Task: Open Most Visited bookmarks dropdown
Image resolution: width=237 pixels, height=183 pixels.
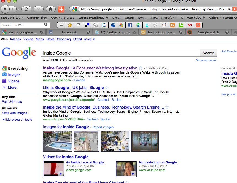Action: point(12,18)
